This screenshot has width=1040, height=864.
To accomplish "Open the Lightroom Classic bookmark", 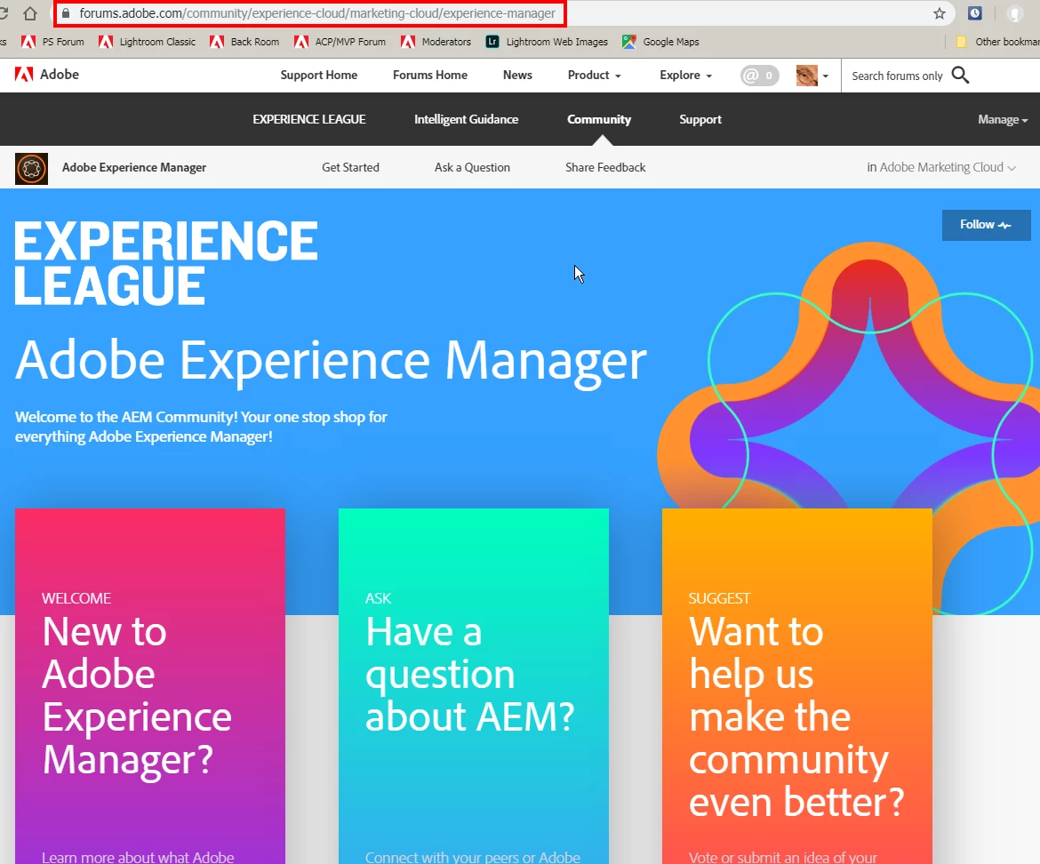I will [148, 42].
